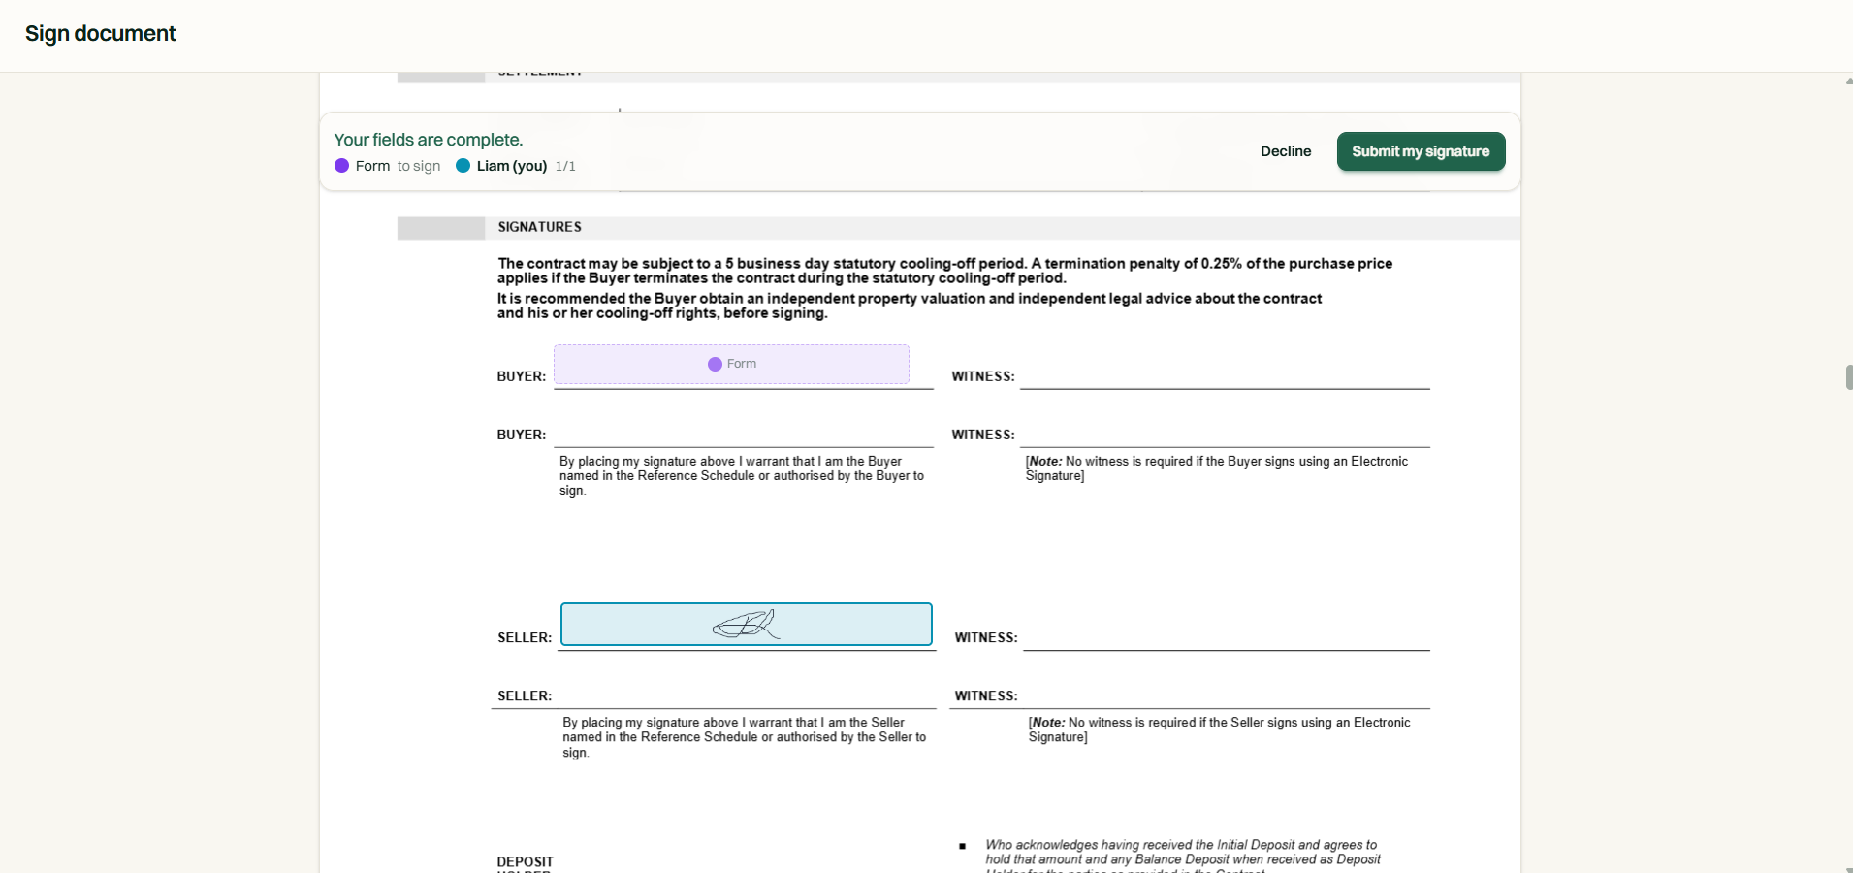Click the 'to sign' status text
This screenshot has height=873, width=1853.
coord(419,166)
